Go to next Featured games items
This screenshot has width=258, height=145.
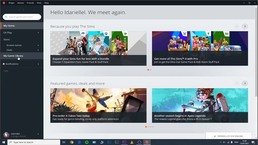[x=245, y=83]
